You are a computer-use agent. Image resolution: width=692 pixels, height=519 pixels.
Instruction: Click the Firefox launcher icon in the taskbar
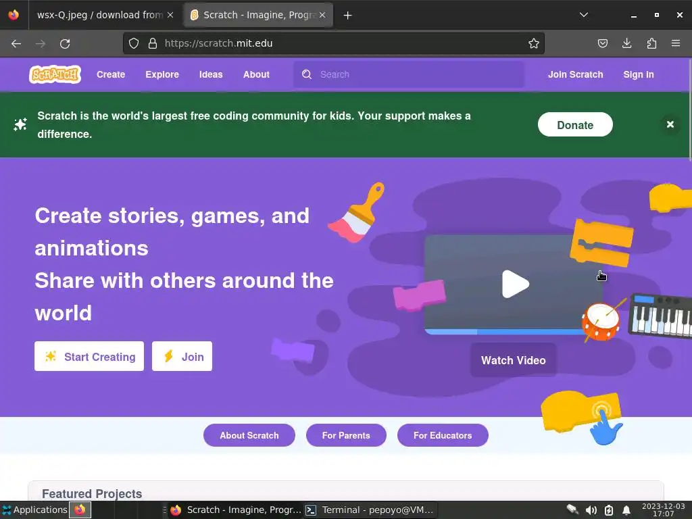80,510
